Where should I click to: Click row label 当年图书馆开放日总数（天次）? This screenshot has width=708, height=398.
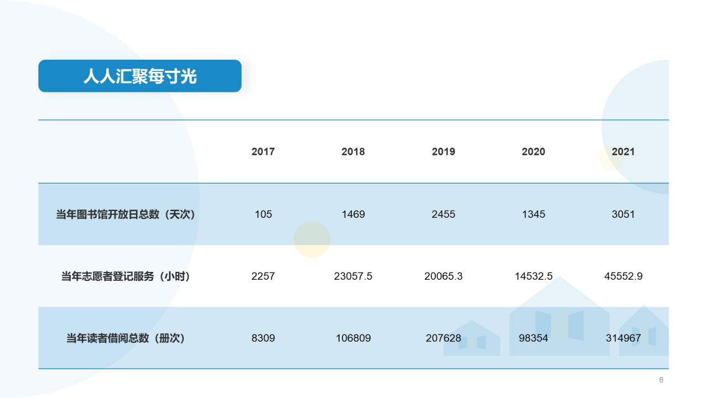[x=126, y=214]
